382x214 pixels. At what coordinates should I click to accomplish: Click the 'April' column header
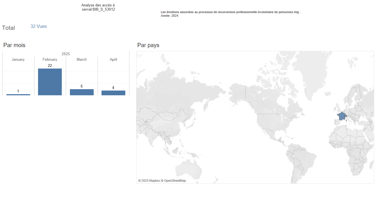[113, 60]
